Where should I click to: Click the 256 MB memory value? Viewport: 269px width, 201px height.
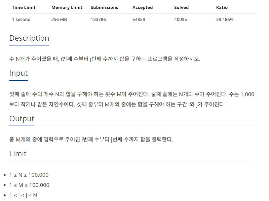coord(59,19)
